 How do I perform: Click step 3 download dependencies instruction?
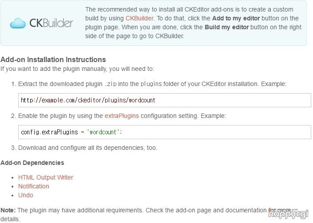point(87,148)
